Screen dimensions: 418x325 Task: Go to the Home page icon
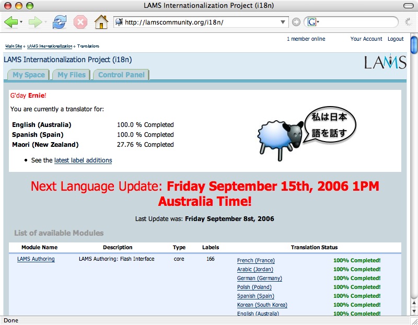click(101, 22)
